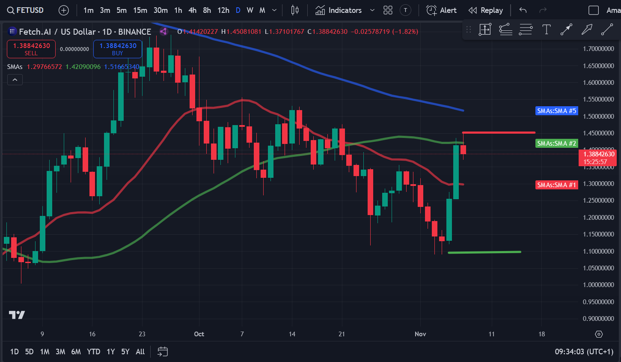Viewport: 621px width, 362px height.
Task: Open the go-to-date calendar icon
Action: (x=163, y=352)
